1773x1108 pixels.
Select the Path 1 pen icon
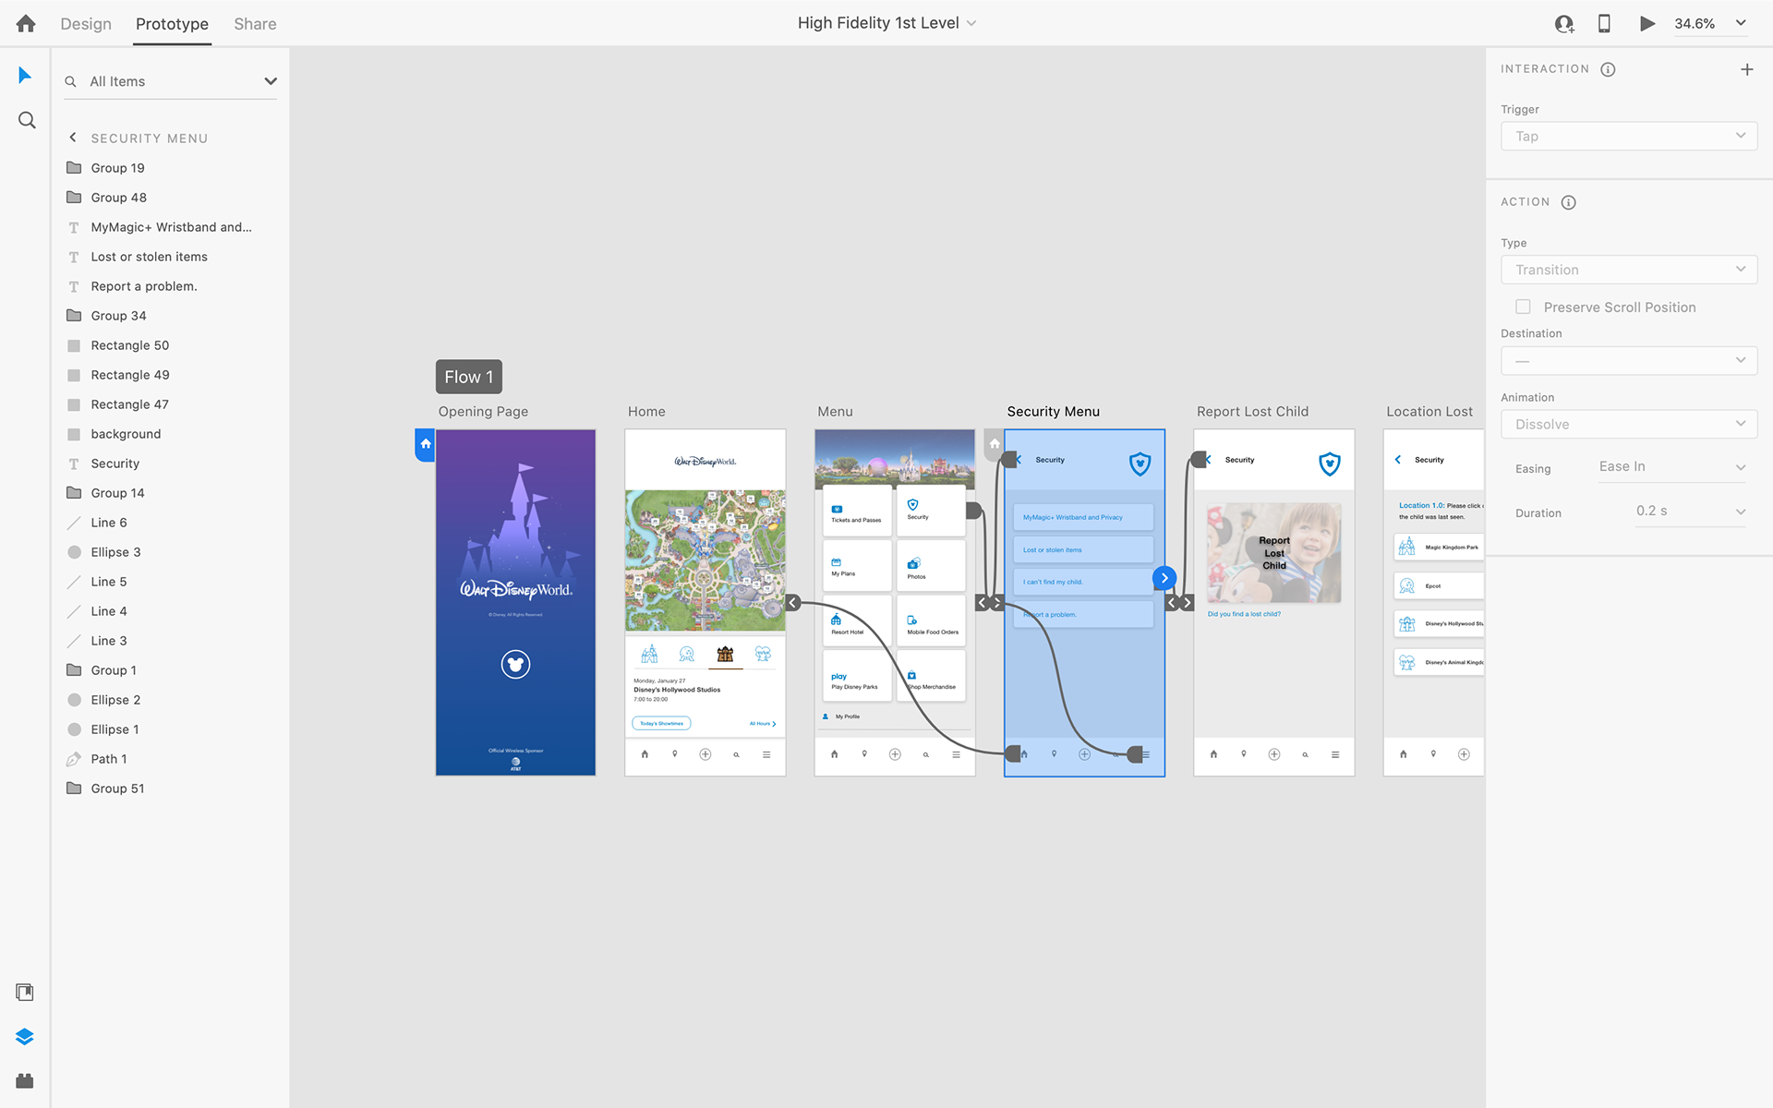74,759
